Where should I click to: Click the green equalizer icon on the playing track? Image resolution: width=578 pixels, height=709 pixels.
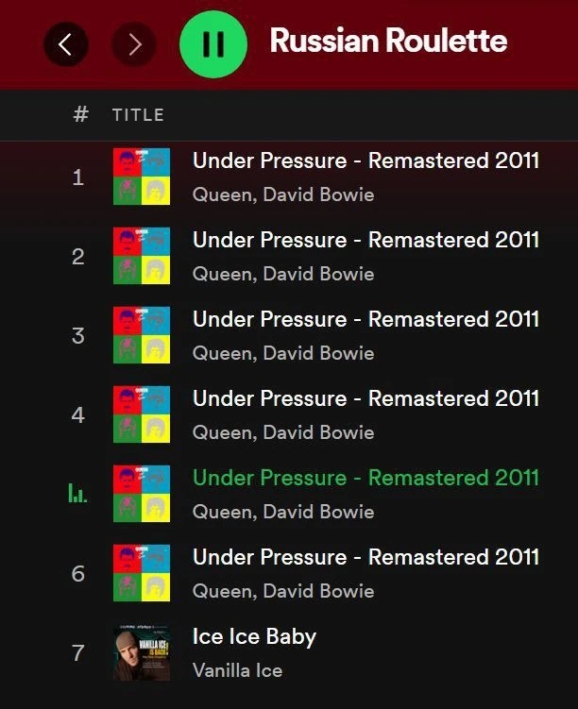point(77,493)
